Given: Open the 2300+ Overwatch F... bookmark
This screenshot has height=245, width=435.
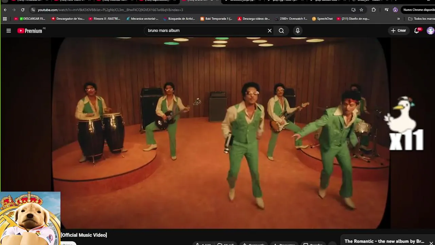Looking at the screenshot, I should pyautogui.click(x=291, y=19).
